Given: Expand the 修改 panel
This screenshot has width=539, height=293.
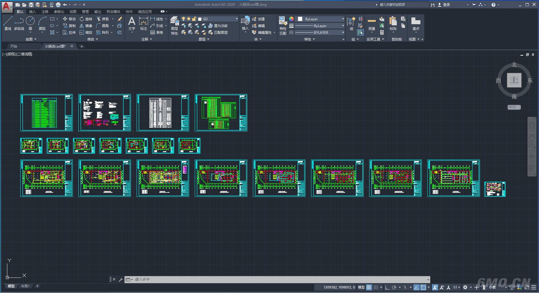Looking at the screenshot, I should coord(92,39).
